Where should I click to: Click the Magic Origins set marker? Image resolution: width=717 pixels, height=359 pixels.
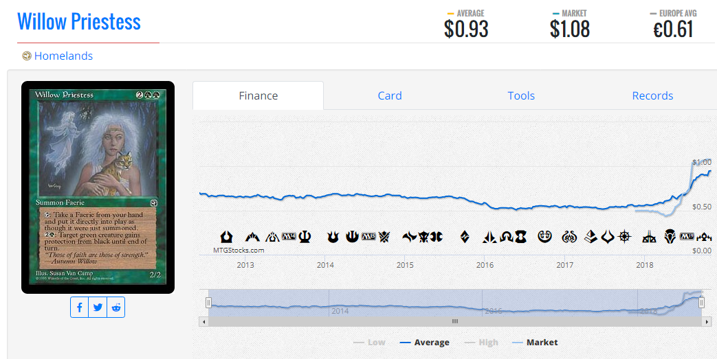point(437,237)
